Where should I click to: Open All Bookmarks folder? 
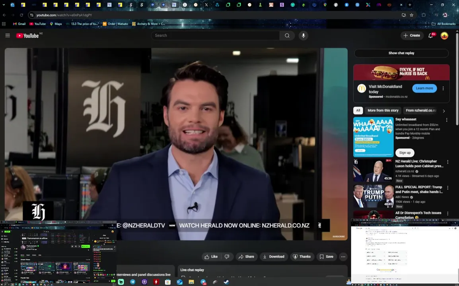click(x=443, y=24)
